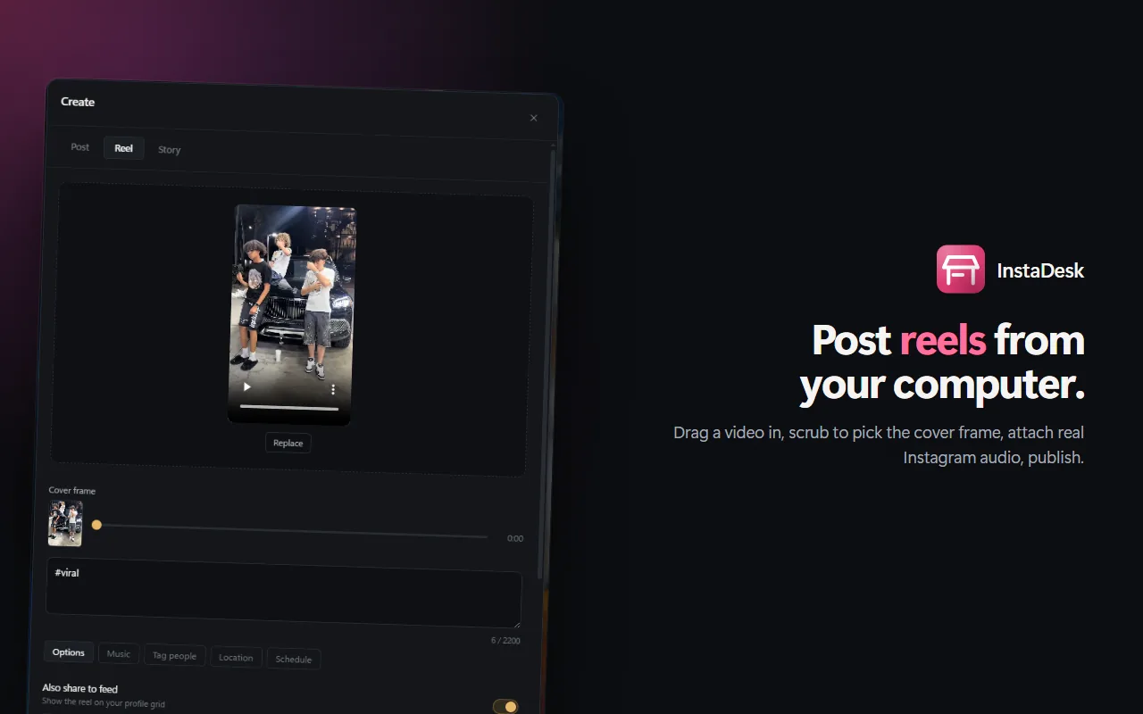The width and height of the screenshot is (1143, 714).
Task: Click the InstaDesk brand name text
Action: click(1040, 270)
